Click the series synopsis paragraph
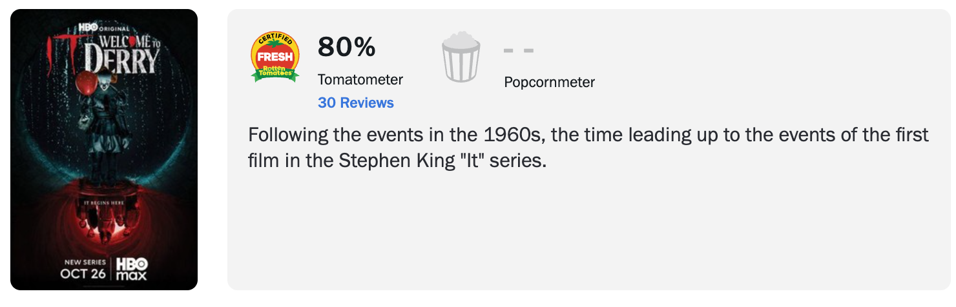Image resolution: width=956 pixels, height=307 pixels. pos(588,148)
